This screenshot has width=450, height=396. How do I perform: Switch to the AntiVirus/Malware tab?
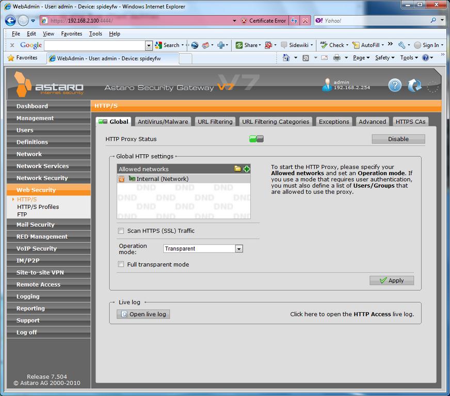[x=163, y=122]
